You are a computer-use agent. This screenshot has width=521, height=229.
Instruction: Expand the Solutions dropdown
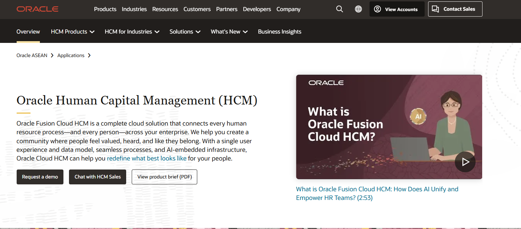185,31
